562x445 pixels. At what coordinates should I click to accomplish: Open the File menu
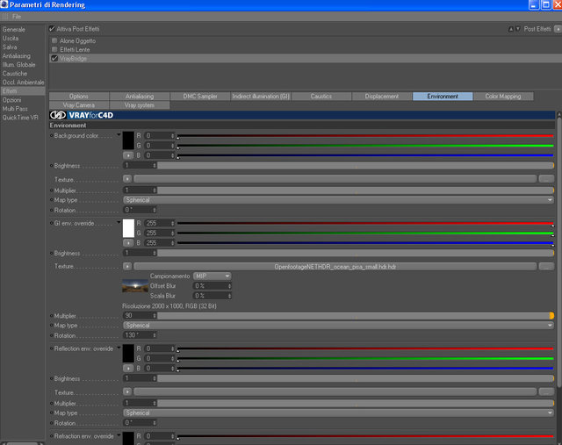tap(17, 17)
